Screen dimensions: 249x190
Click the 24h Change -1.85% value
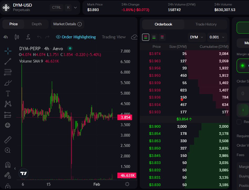135,10
